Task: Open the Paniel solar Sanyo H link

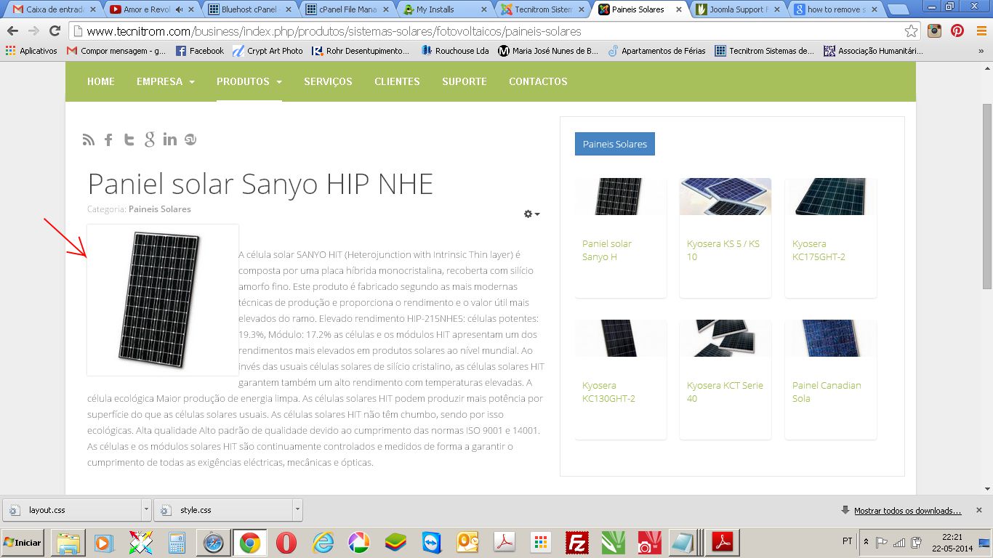Action: coord(607,250)
